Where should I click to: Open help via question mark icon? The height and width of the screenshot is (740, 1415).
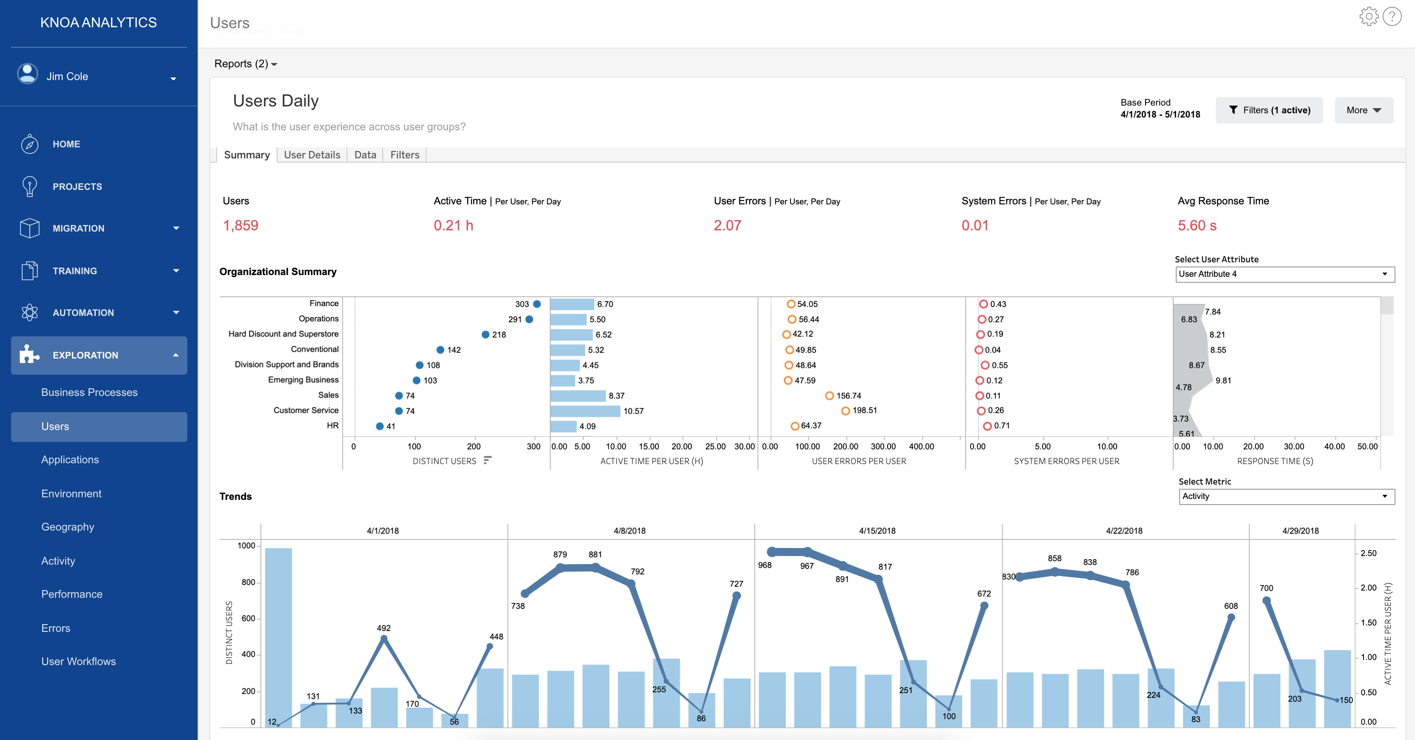1392,17
